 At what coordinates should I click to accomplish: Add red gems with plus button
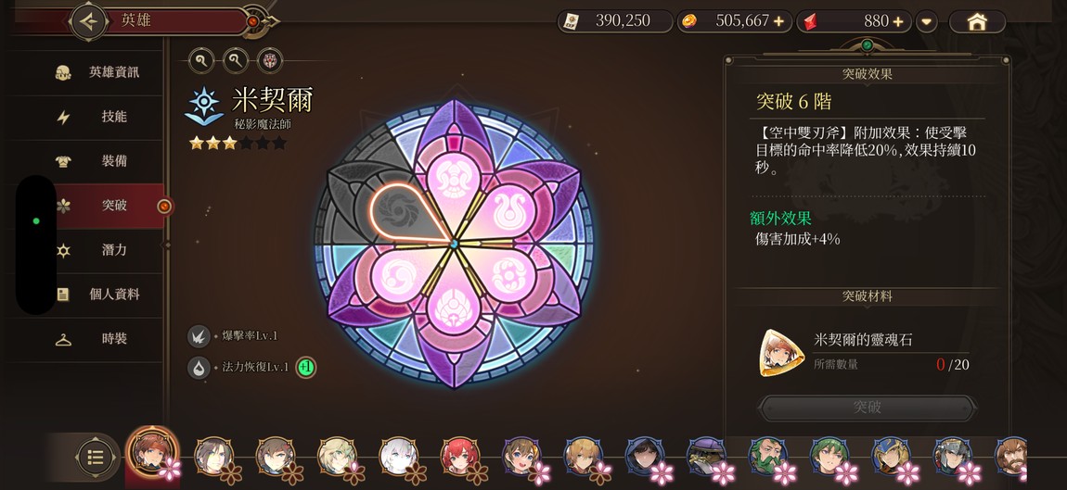pos(897,21)
